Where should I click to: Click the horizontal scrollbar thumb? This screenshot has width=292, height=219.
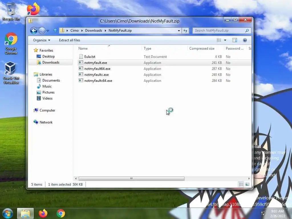coord(131,179)
